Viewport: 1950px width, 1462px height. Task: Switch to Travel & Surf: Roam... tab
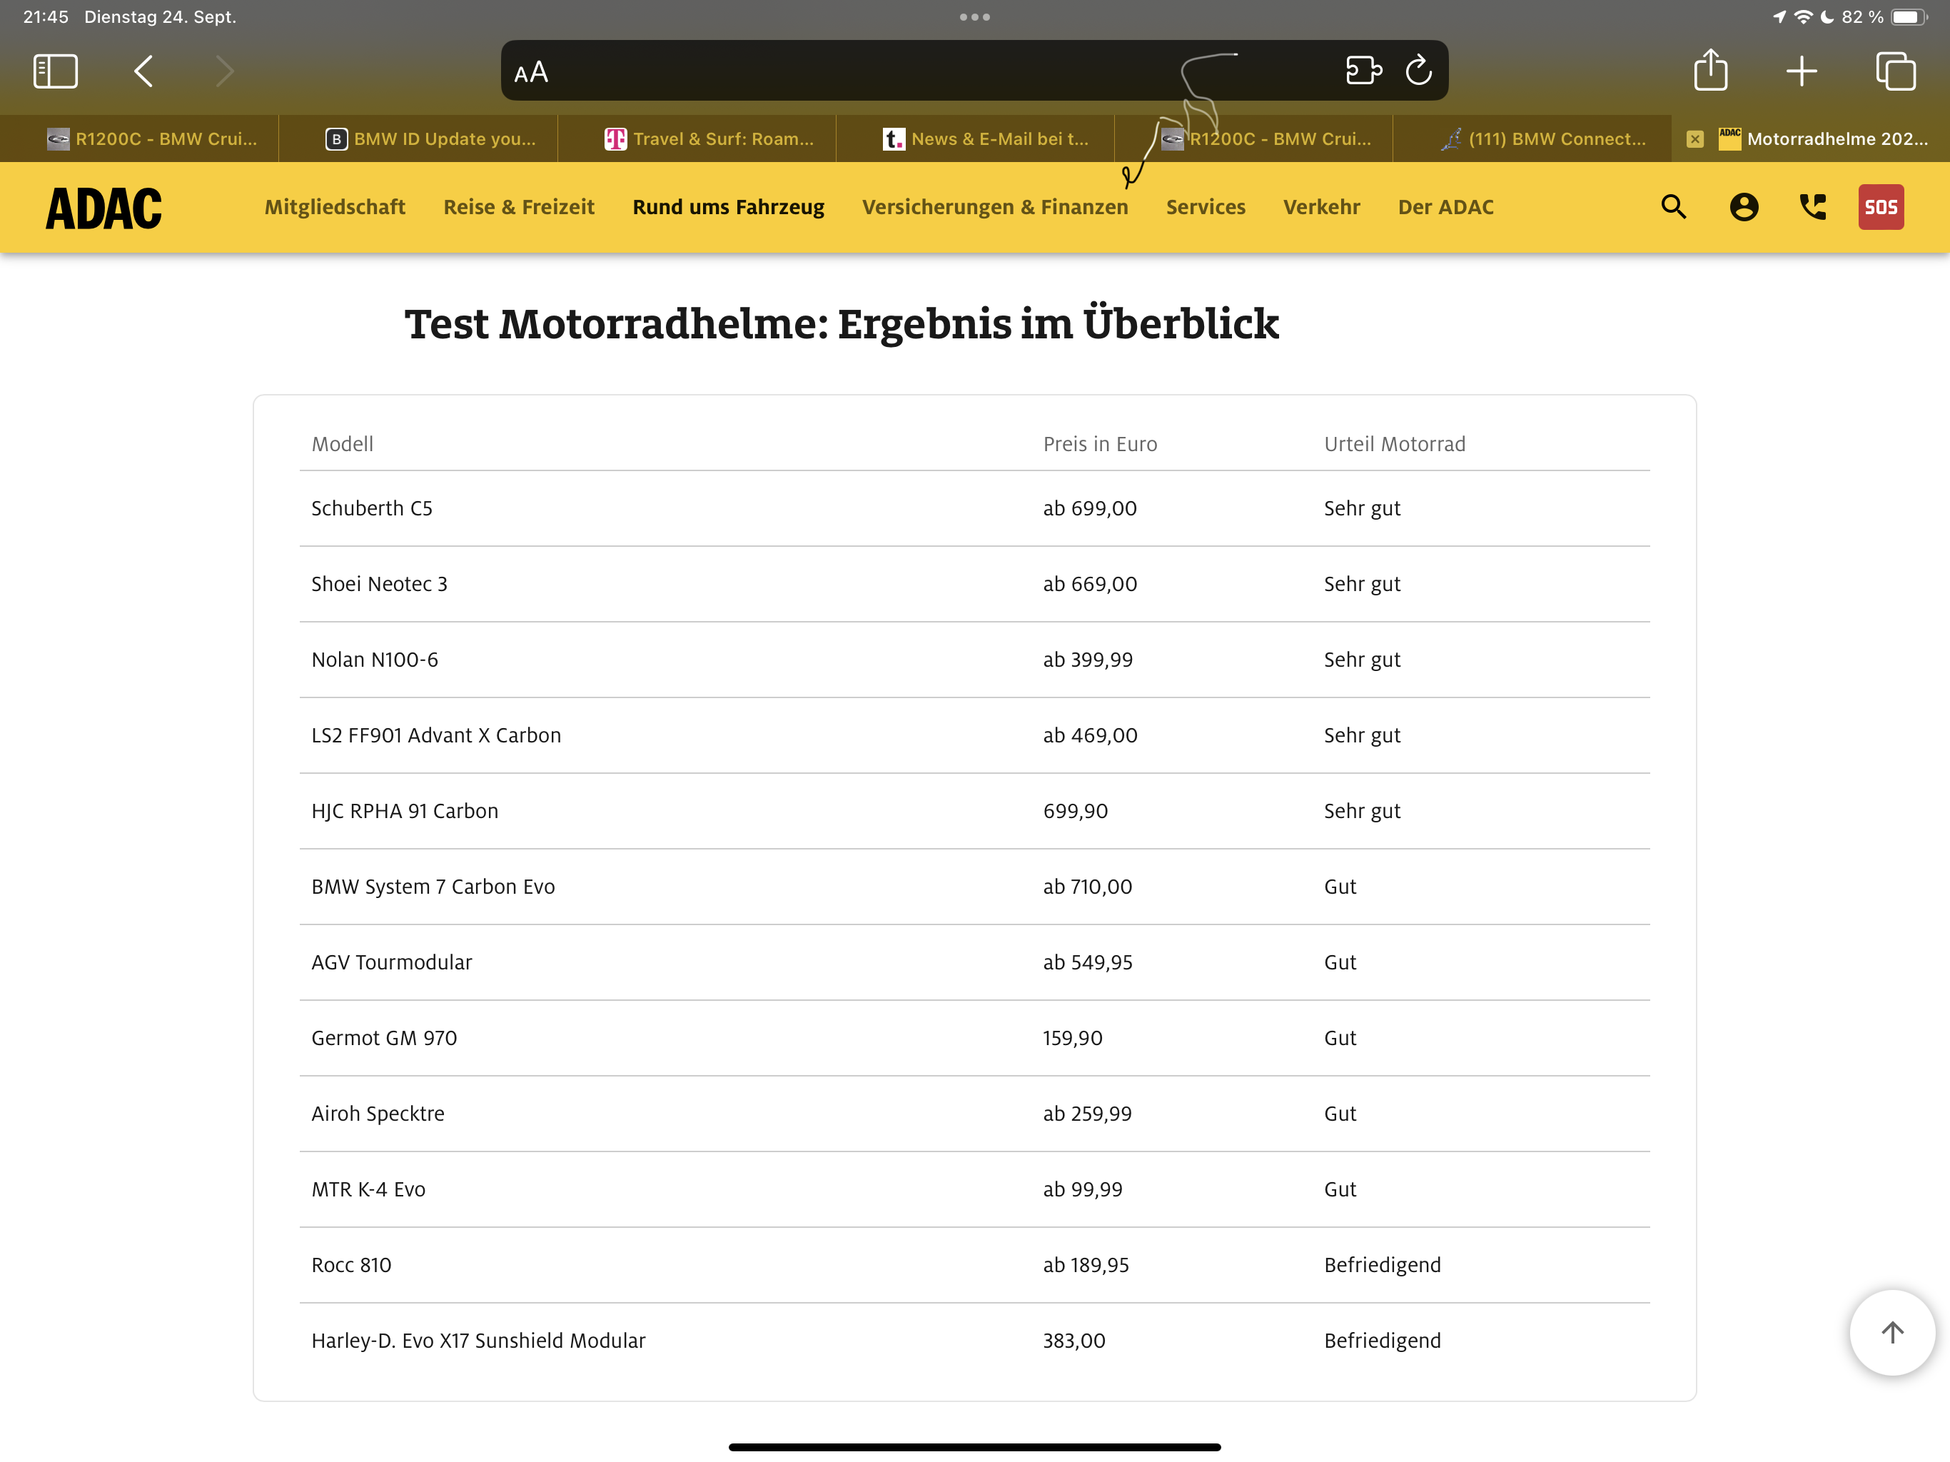click(x=697, y=138)
